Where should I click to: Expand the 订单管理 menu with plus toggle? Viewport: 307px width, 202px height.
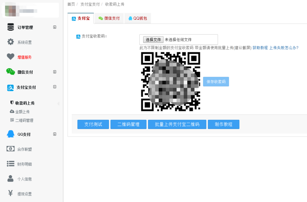pyautogui.click(x=55, y=27)
